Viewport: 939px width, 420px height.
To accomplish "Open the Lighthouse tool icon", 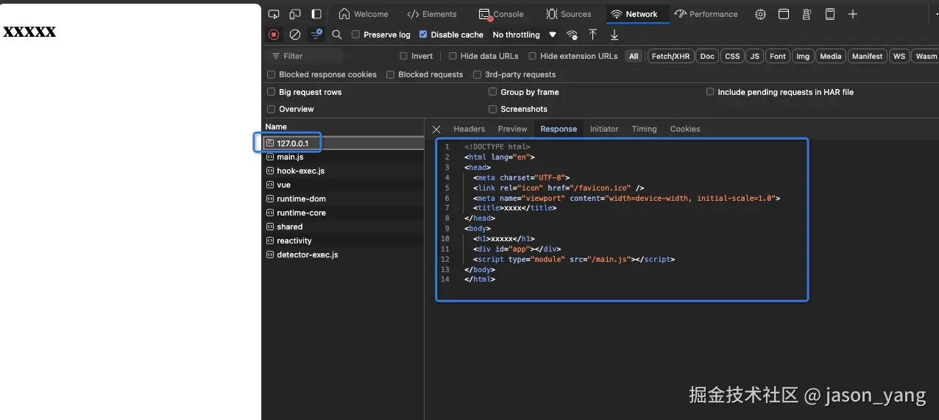I will pyautogui.click(x=807, y=14).
